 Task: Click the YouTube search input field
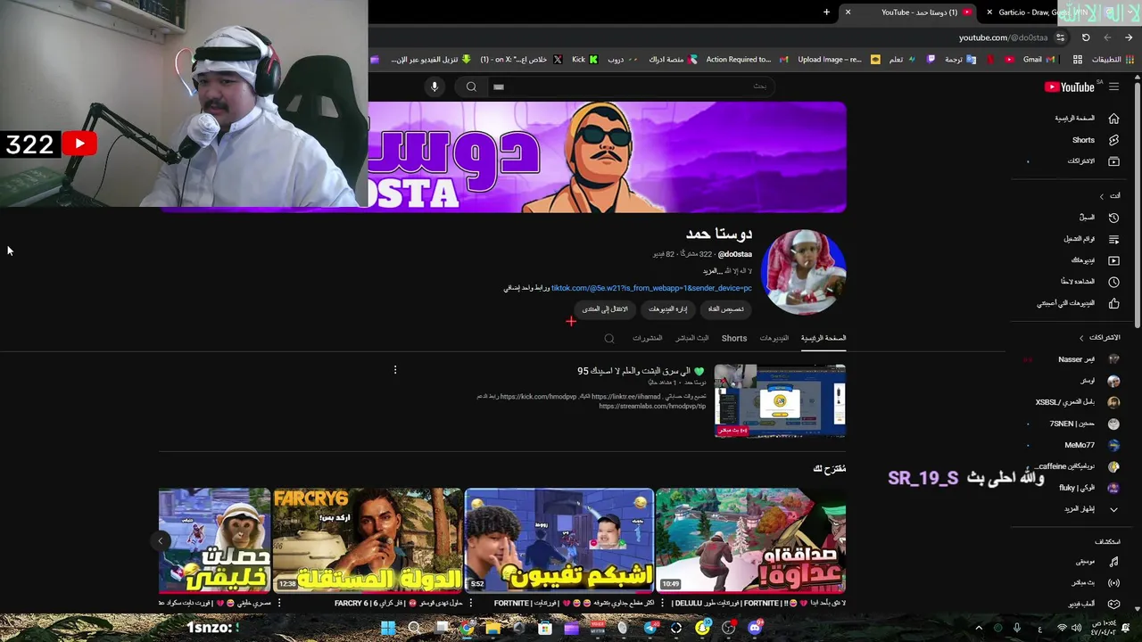630,86
